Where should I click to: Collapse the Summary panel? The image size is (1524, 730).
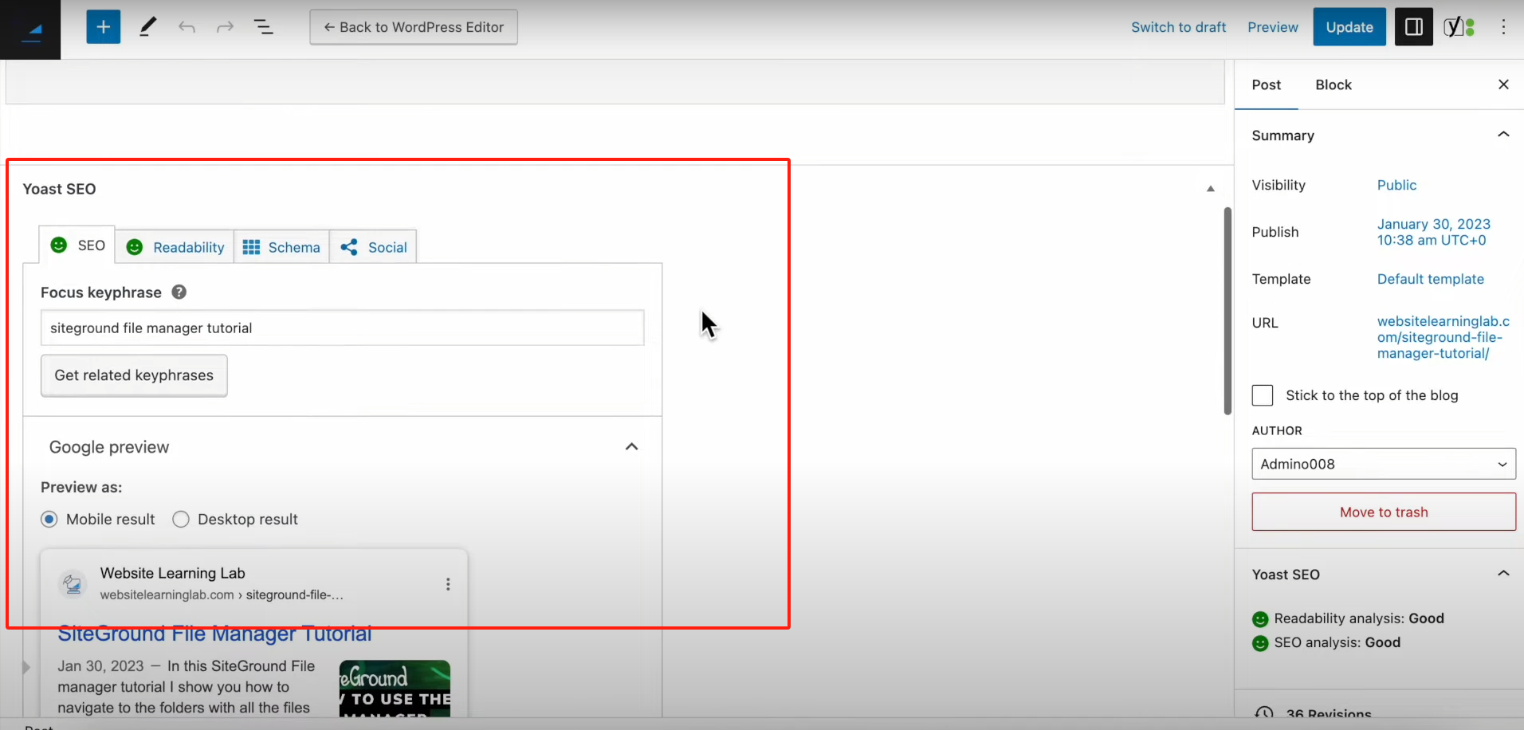1502,135
